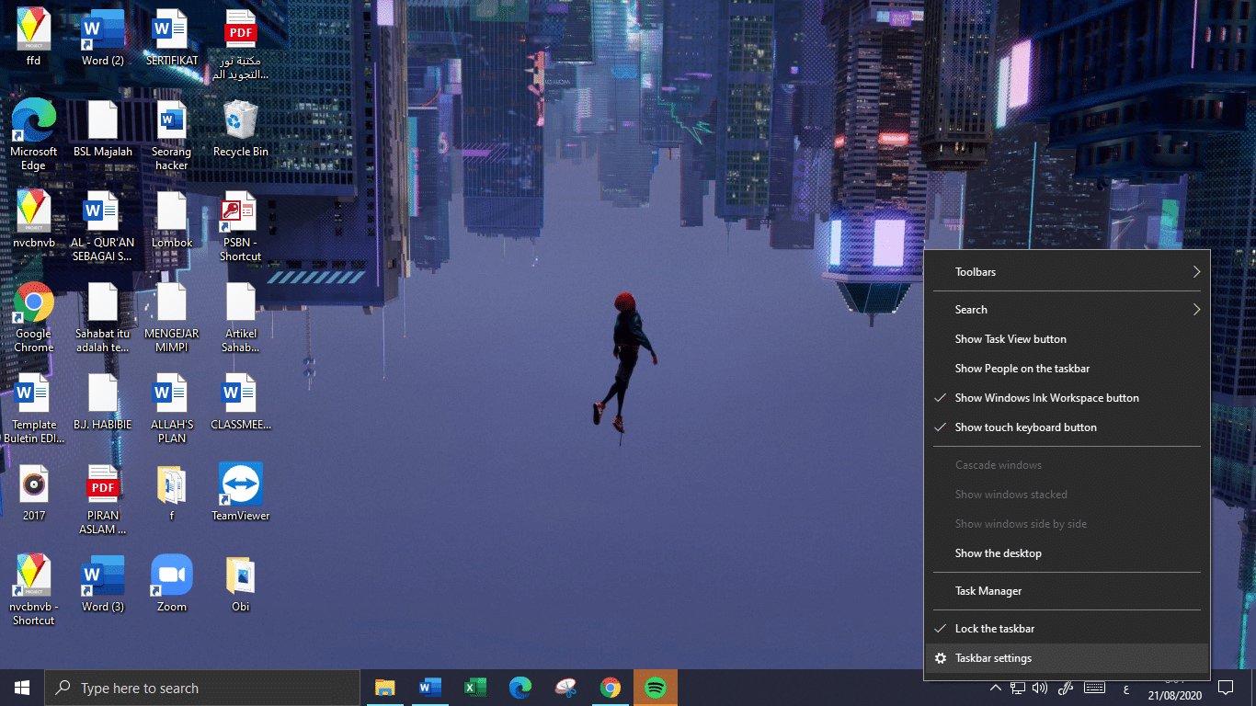Show hidden icons in the system tray

pyautogui.click(x=995, y=688)
